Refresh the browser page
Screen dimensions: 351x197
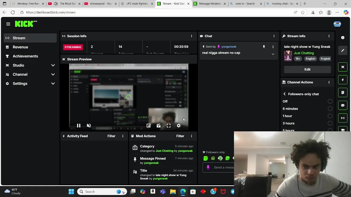[13, 12]
